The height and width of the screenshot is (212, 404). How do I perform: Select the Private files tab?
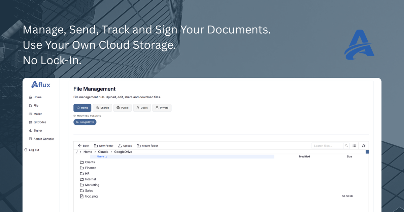(x=162, y=108)
